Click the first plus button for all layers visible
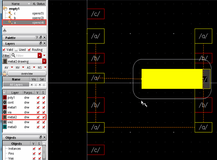217x160 pixels. pos(32,85)
